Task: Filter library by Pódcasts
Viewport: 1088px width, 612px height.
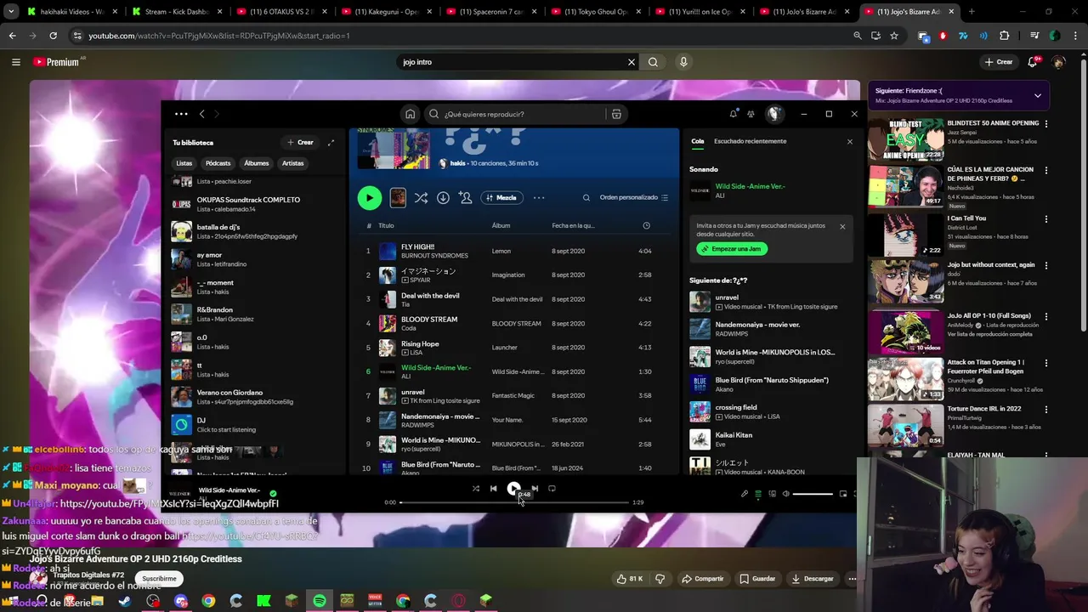Action: 218,163
